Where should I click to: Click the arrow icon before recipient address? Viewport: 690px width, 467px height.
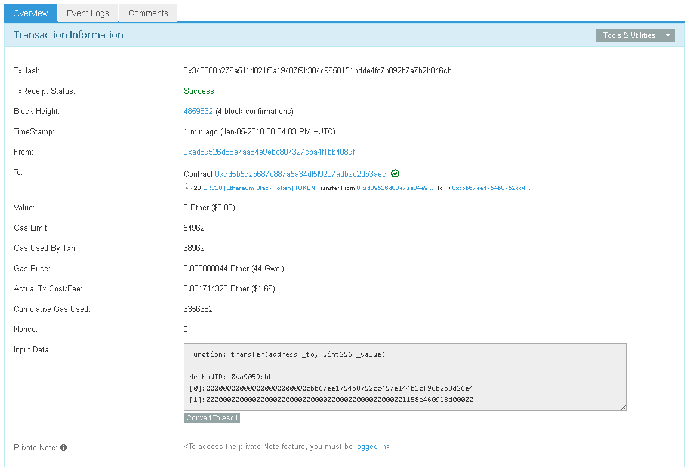click(x=448, y=188)
